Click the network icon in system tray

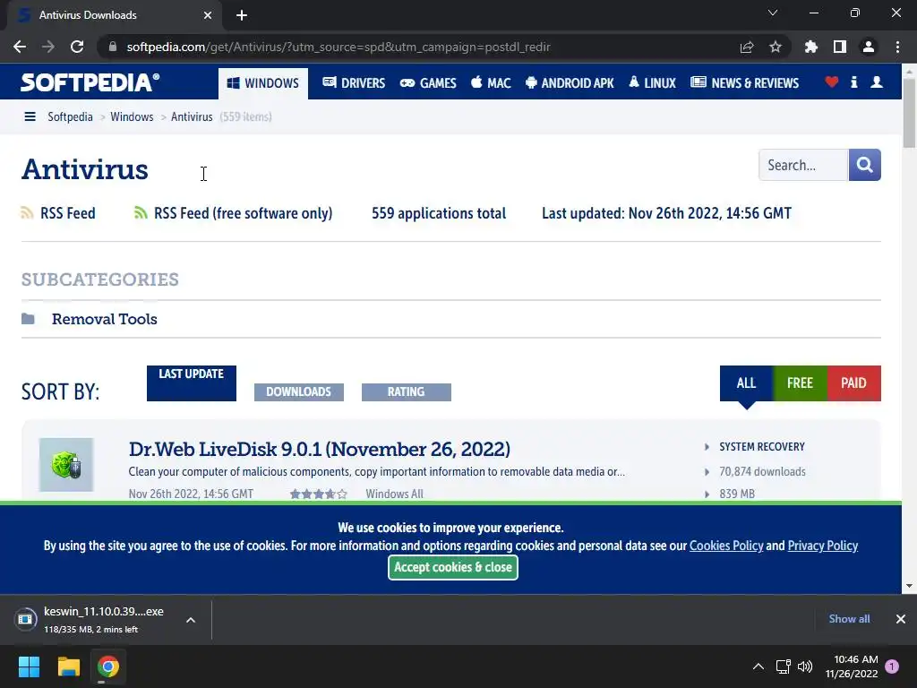[783, 666]
